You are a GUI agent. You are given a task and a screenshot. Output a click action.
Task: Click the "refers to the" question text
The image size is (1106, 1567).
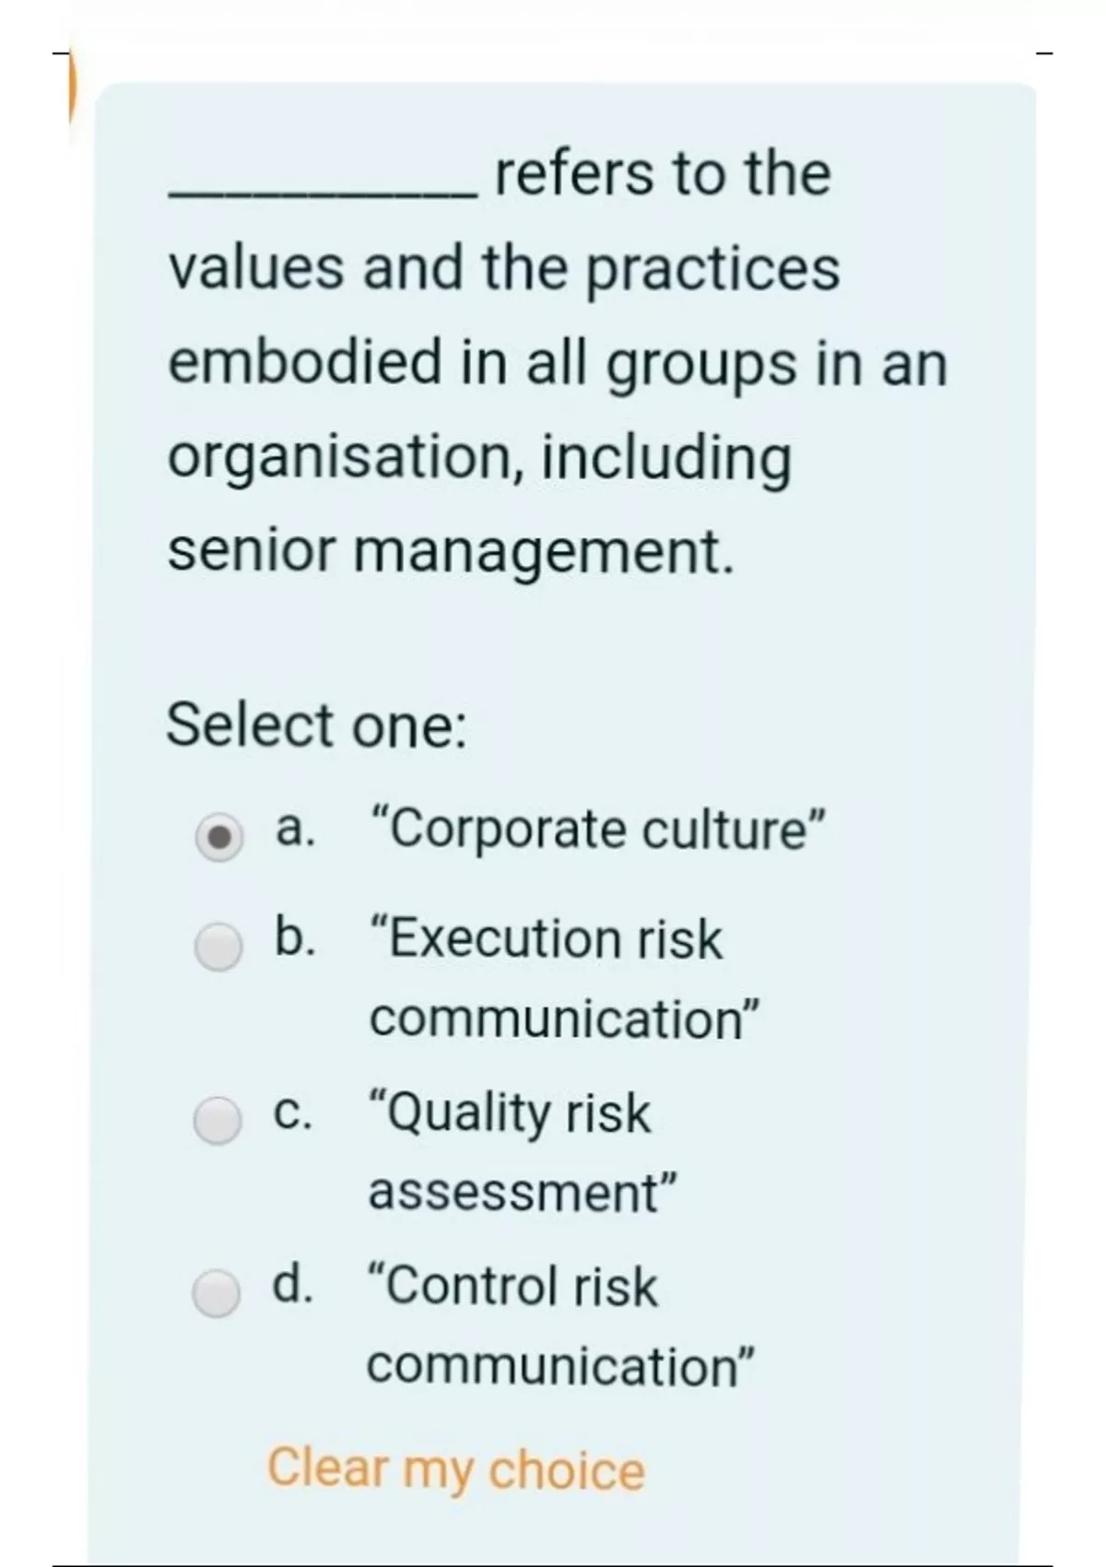click(x=663, y=173)
